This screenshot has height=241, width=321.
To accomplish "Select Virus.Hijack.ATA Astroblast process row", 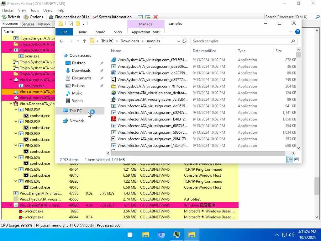I will tap(120, 199).
